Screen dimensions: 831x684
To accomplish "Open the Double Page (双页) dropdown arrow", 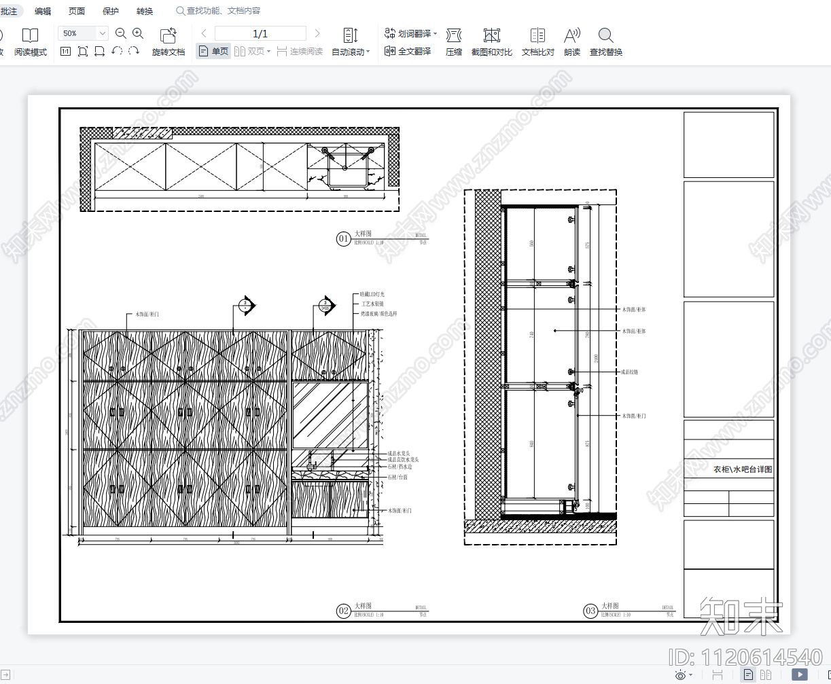I will click(x=268, y=52).
